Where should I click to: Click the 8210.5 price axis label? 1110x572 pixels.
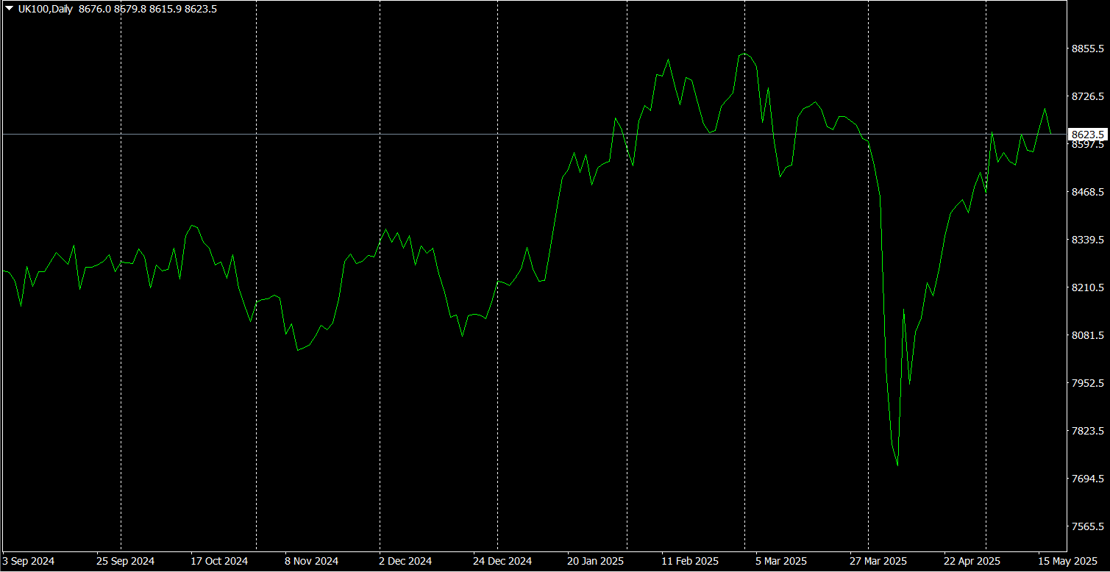(x=1088, y=287)
